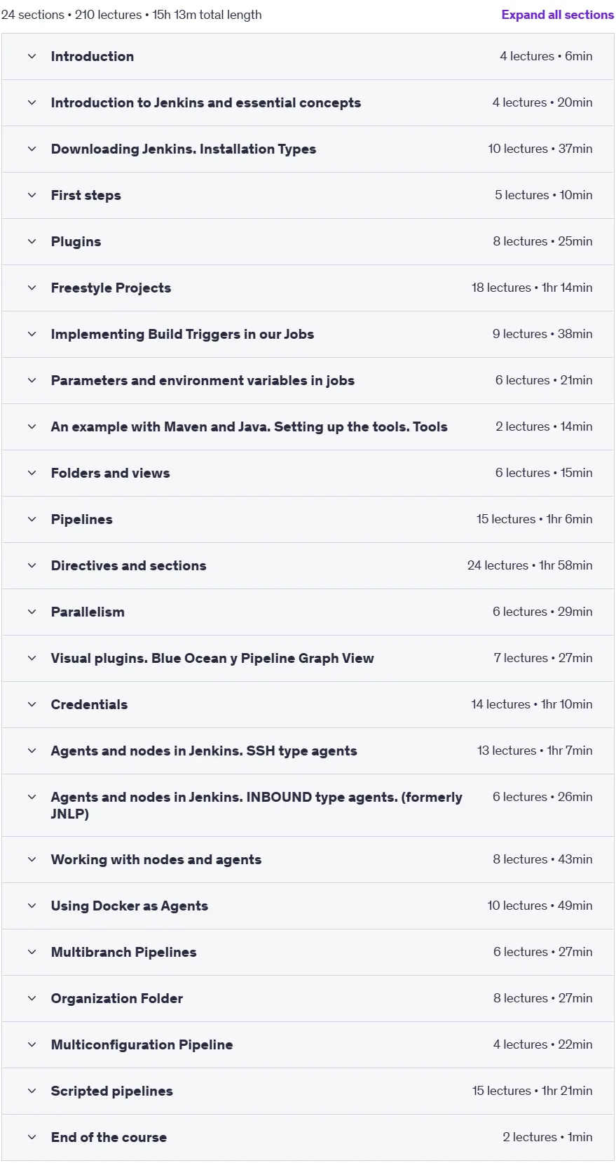Select Using Docker as Agents section
Viewport: 616px width, 1163px height.
[x=130, y=906]
